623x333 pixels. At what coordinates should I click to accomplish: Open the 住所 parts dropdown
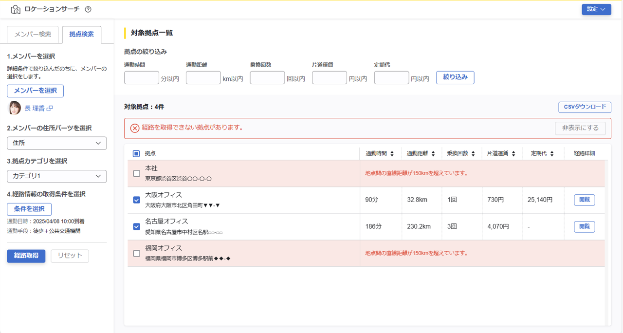pyautogui.click(x=56, y=143)
